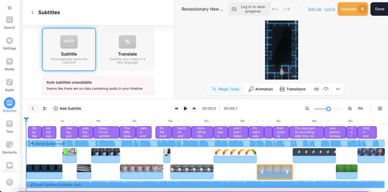
Task: Click the Upgrade button
Action: [353, 9]
